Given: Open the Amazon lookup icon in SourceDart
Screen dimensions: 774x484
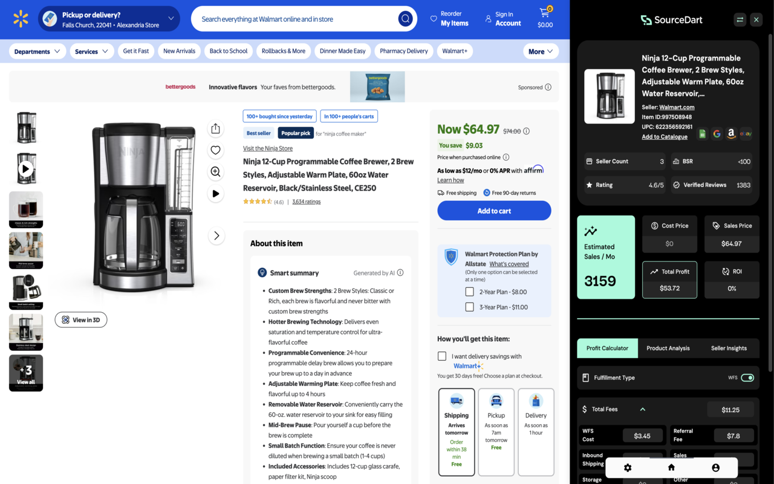Looking at the screenshot, I should [x=731, y=134].
